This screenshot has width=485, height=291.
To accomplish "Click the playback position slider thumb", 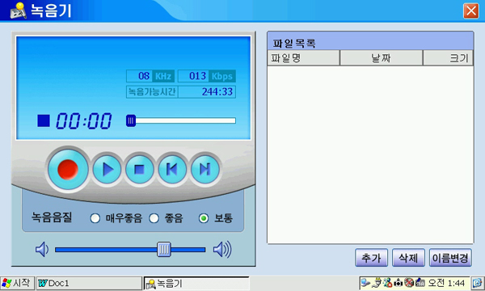I will (131, 120).
